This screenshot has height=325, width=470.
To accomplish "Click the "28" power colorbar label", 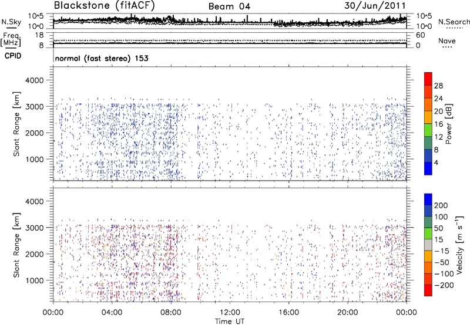I will point(438,86).
